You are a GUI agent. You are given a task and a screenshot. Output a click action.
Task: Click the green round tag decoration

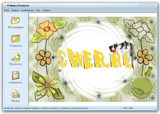[142, 87]
